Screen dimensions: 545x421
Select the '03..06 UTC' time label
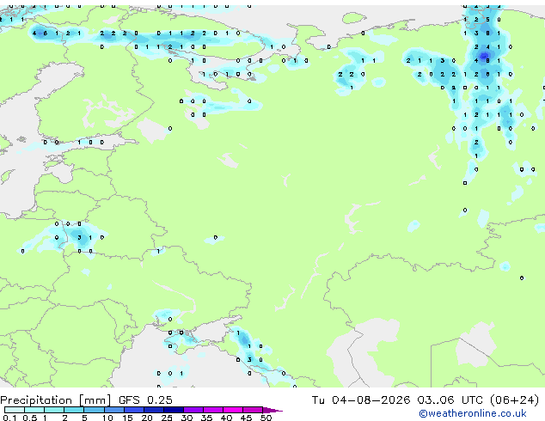point(450,400)
